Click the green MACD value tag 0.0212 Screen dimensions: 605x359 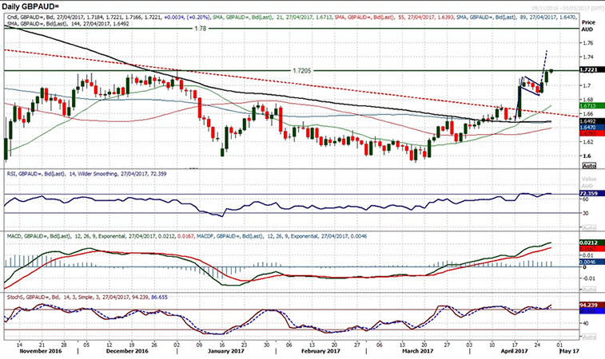[591, 243]
